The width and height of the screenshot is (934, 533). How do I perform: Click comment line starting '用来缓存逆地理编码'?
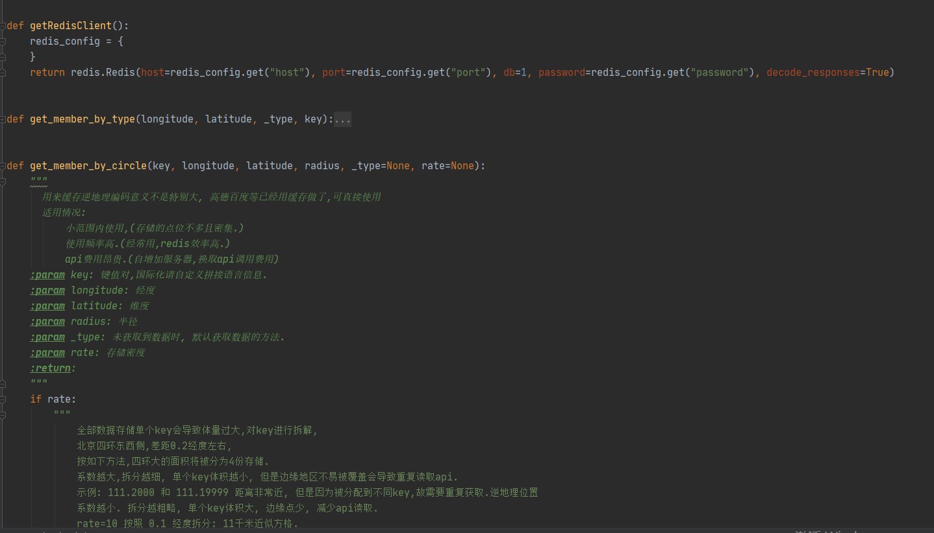tap(211, 197)
